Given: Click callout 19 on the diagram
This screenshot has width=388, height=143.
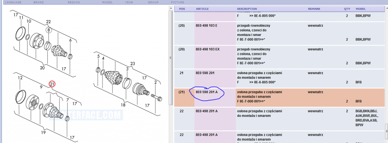Looking at the screenshot, I should (43, 133).
